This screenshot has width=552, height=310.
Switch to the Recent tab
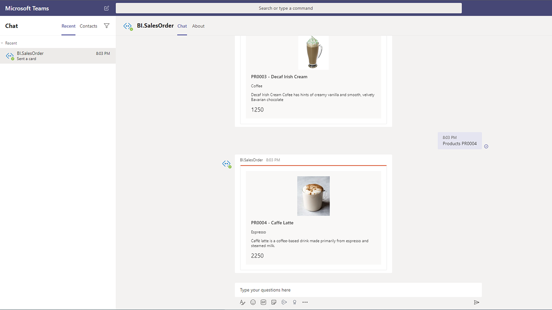69,26
